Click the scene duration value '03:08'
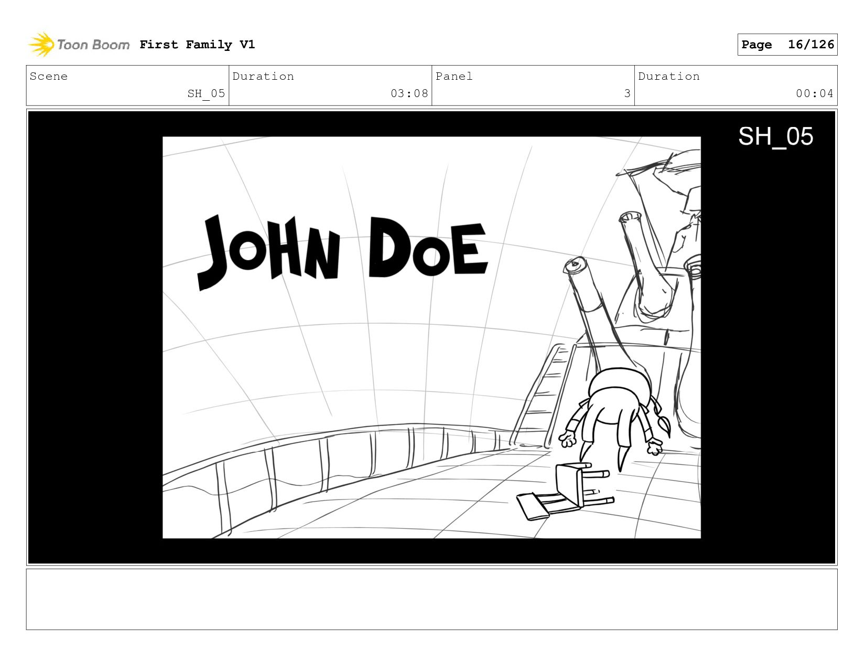This screenshot has height=669, width=865. tap(409, 93)
